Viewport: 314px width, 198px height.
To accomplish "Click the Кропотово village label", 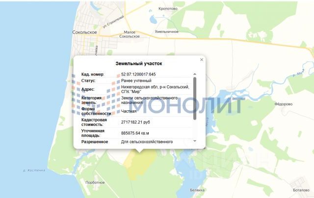I will tap(168, 9).
